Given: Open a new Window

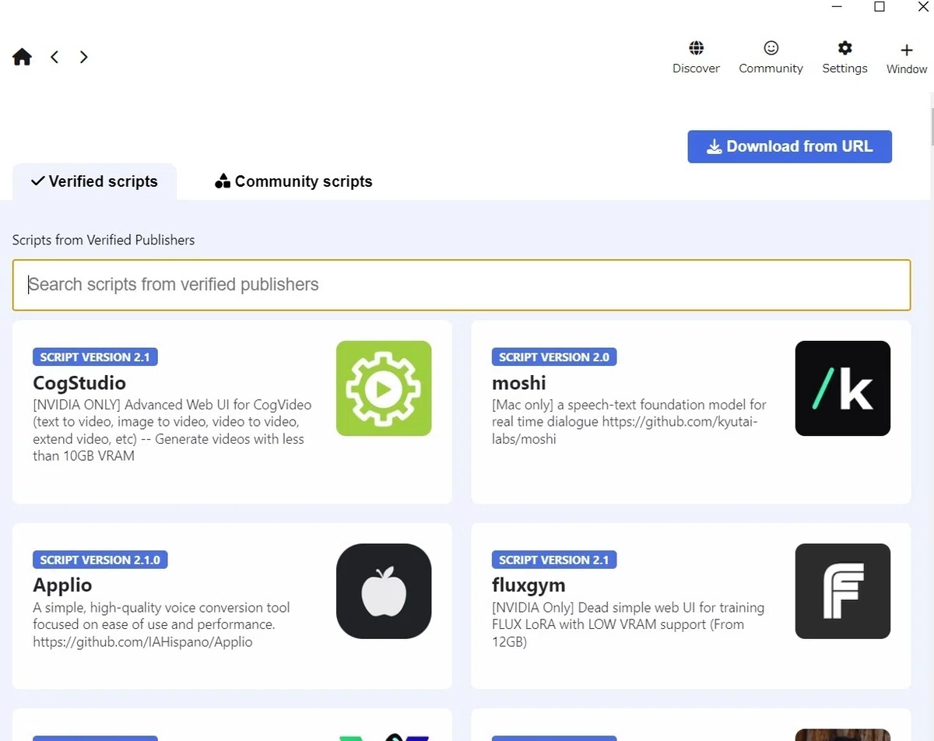Looking at the screenshot, I should click(x=907, y=58).
